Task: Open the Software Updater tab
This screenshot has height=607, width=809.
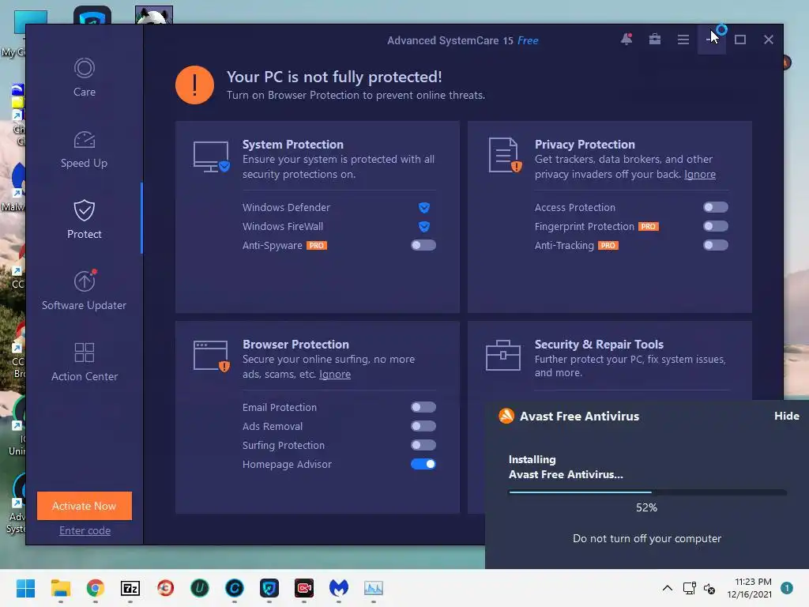Action: (84, 291)
